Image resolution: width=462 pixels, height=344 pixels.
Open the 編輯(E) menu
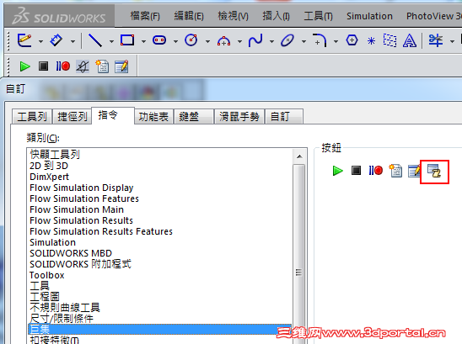click(x=189, y=16)
